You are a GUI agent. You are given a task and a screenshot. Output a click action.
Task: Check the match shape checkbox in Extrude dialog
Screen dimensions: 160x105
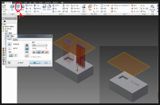click(32, 57)
